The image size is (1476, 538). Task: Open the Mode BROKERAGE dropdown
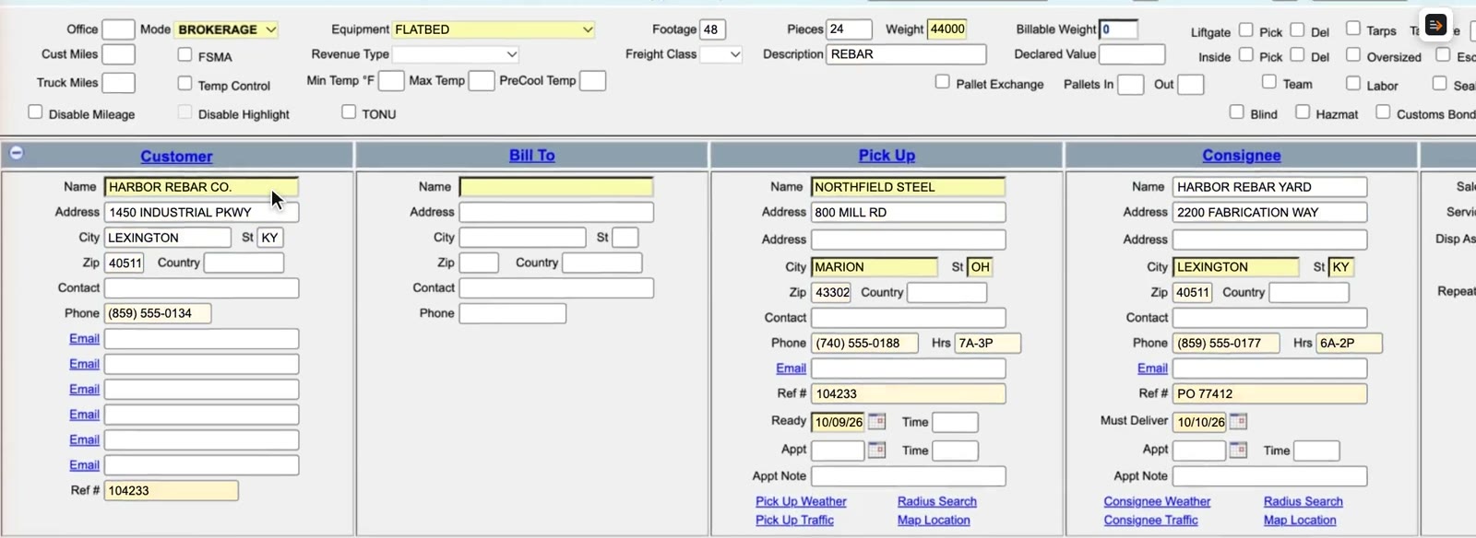pyautogui.click(x=227, y=29)
